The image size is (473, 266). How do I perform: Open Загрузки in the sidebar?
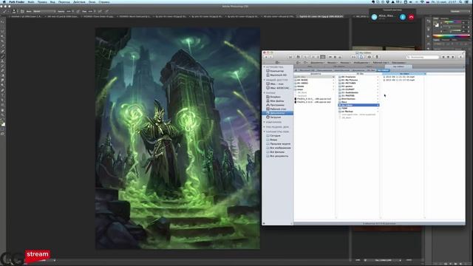click(275, 117)
